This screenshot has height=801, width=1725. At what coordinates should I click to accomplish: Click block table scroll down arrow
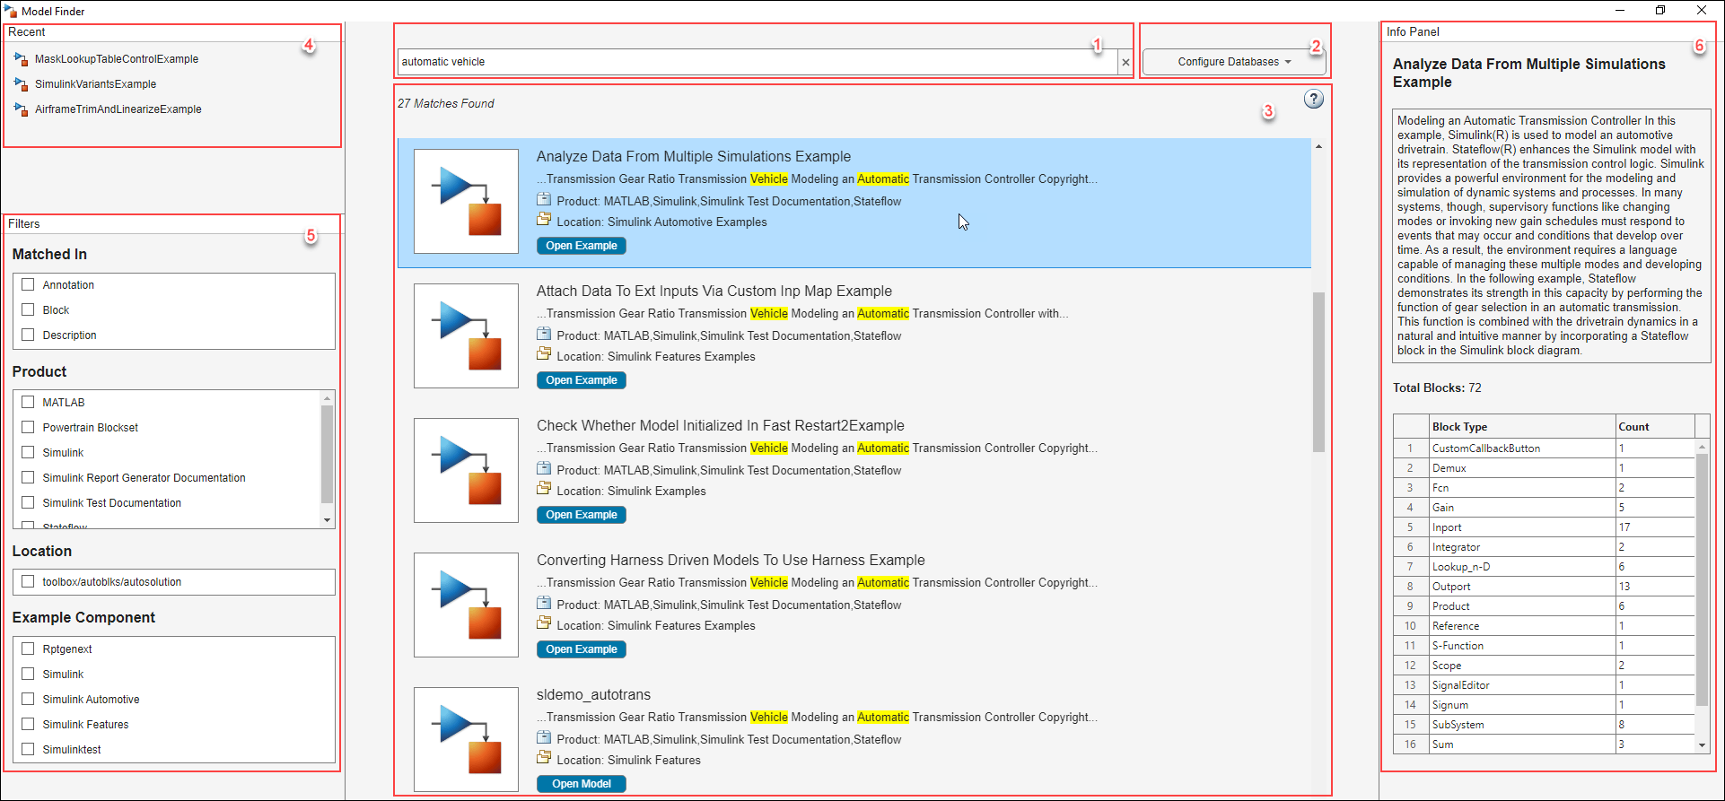[x=1702, y=744]
